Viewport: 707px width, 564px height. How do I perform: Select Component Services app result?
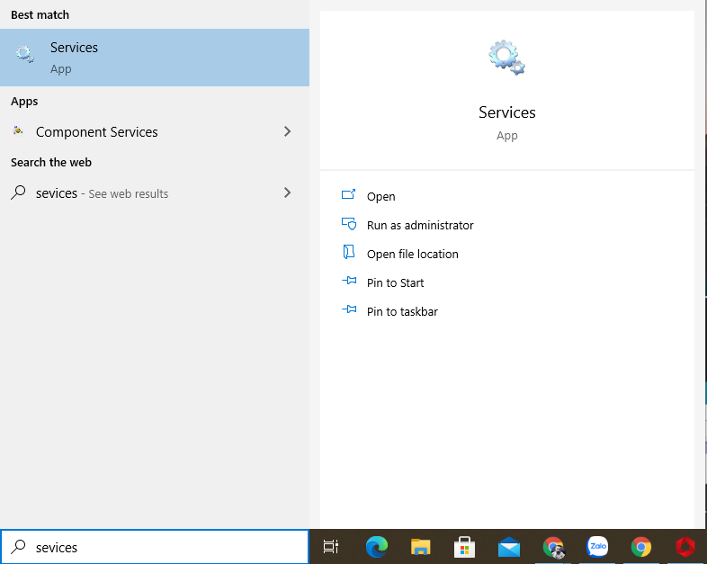(x=155, y=131)
